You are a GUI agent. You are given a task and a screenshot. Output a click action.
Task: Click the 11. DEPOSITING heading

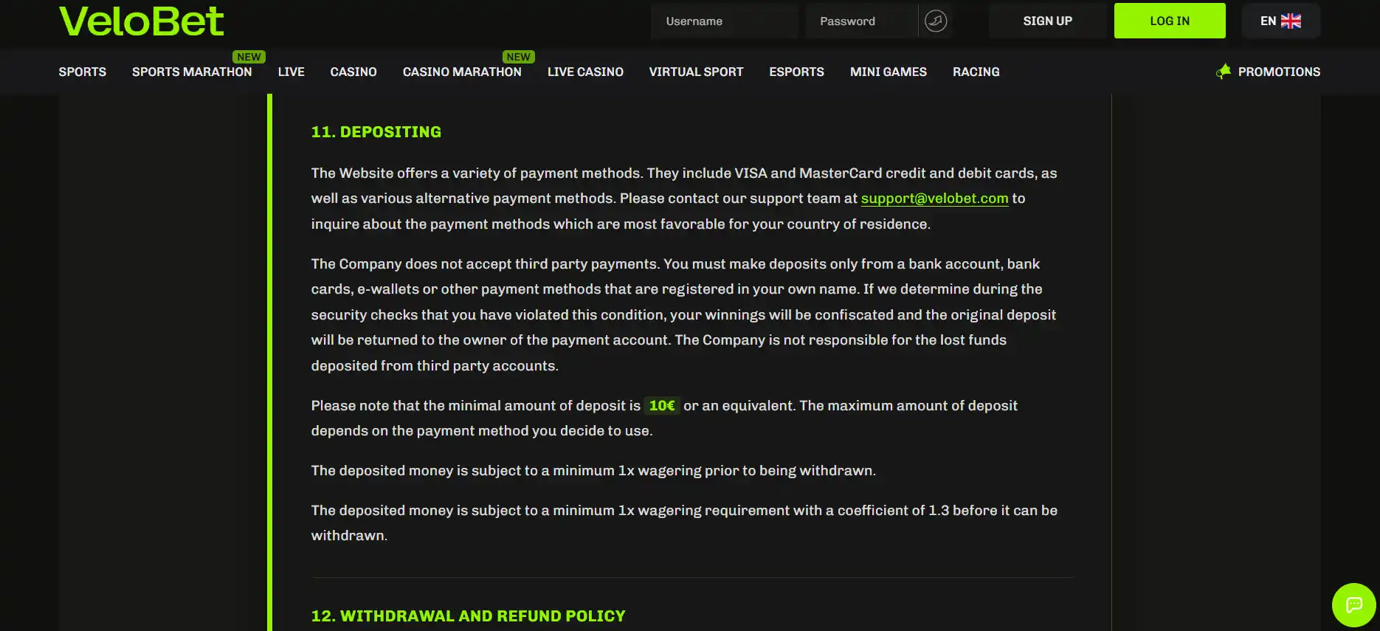376,132
